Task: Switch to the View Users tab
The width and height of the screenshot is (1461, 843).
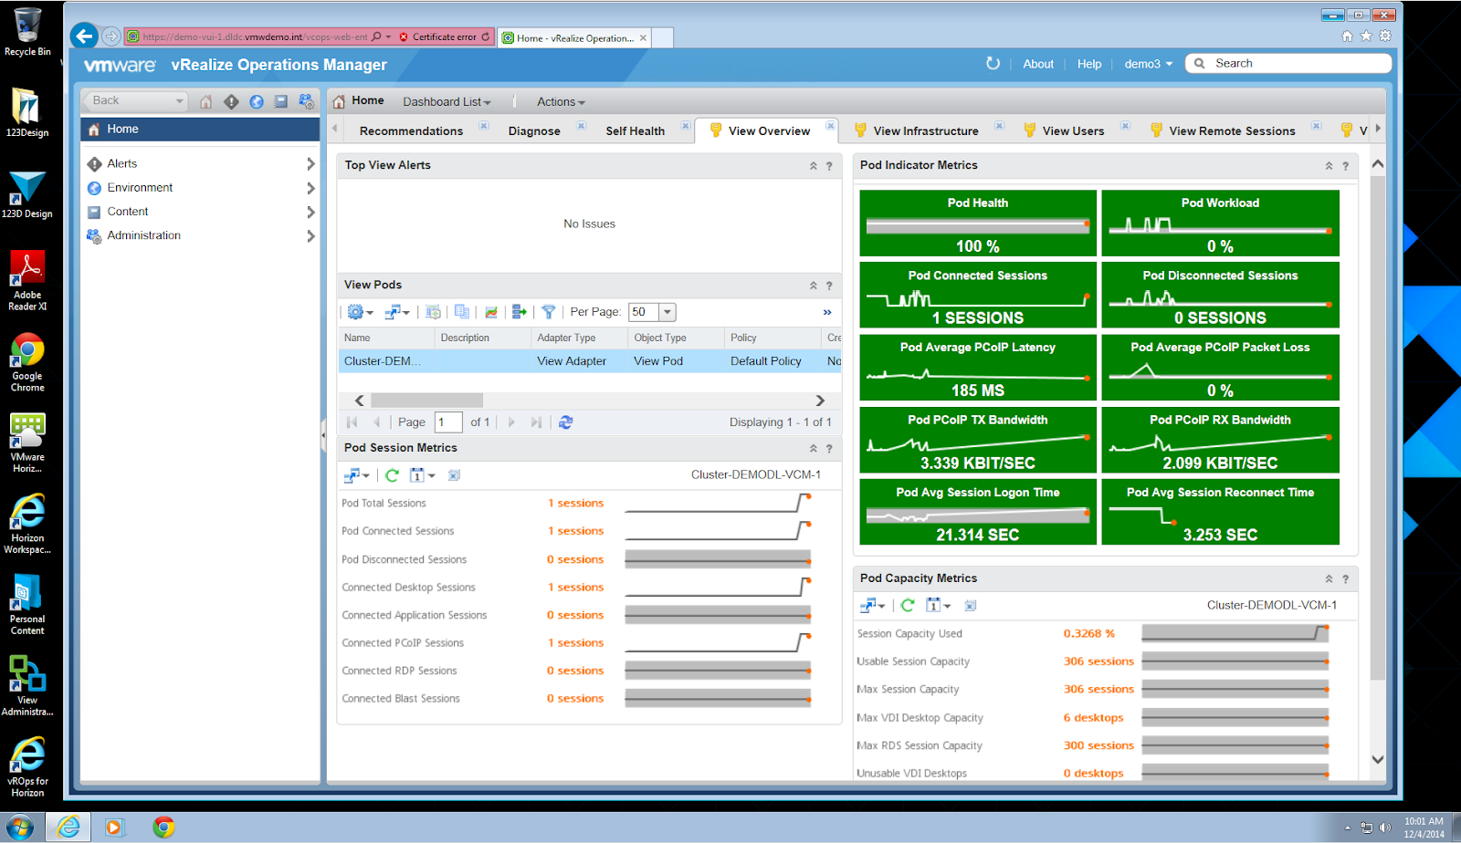Action: pyautogui.click(x=1073, y=131)
